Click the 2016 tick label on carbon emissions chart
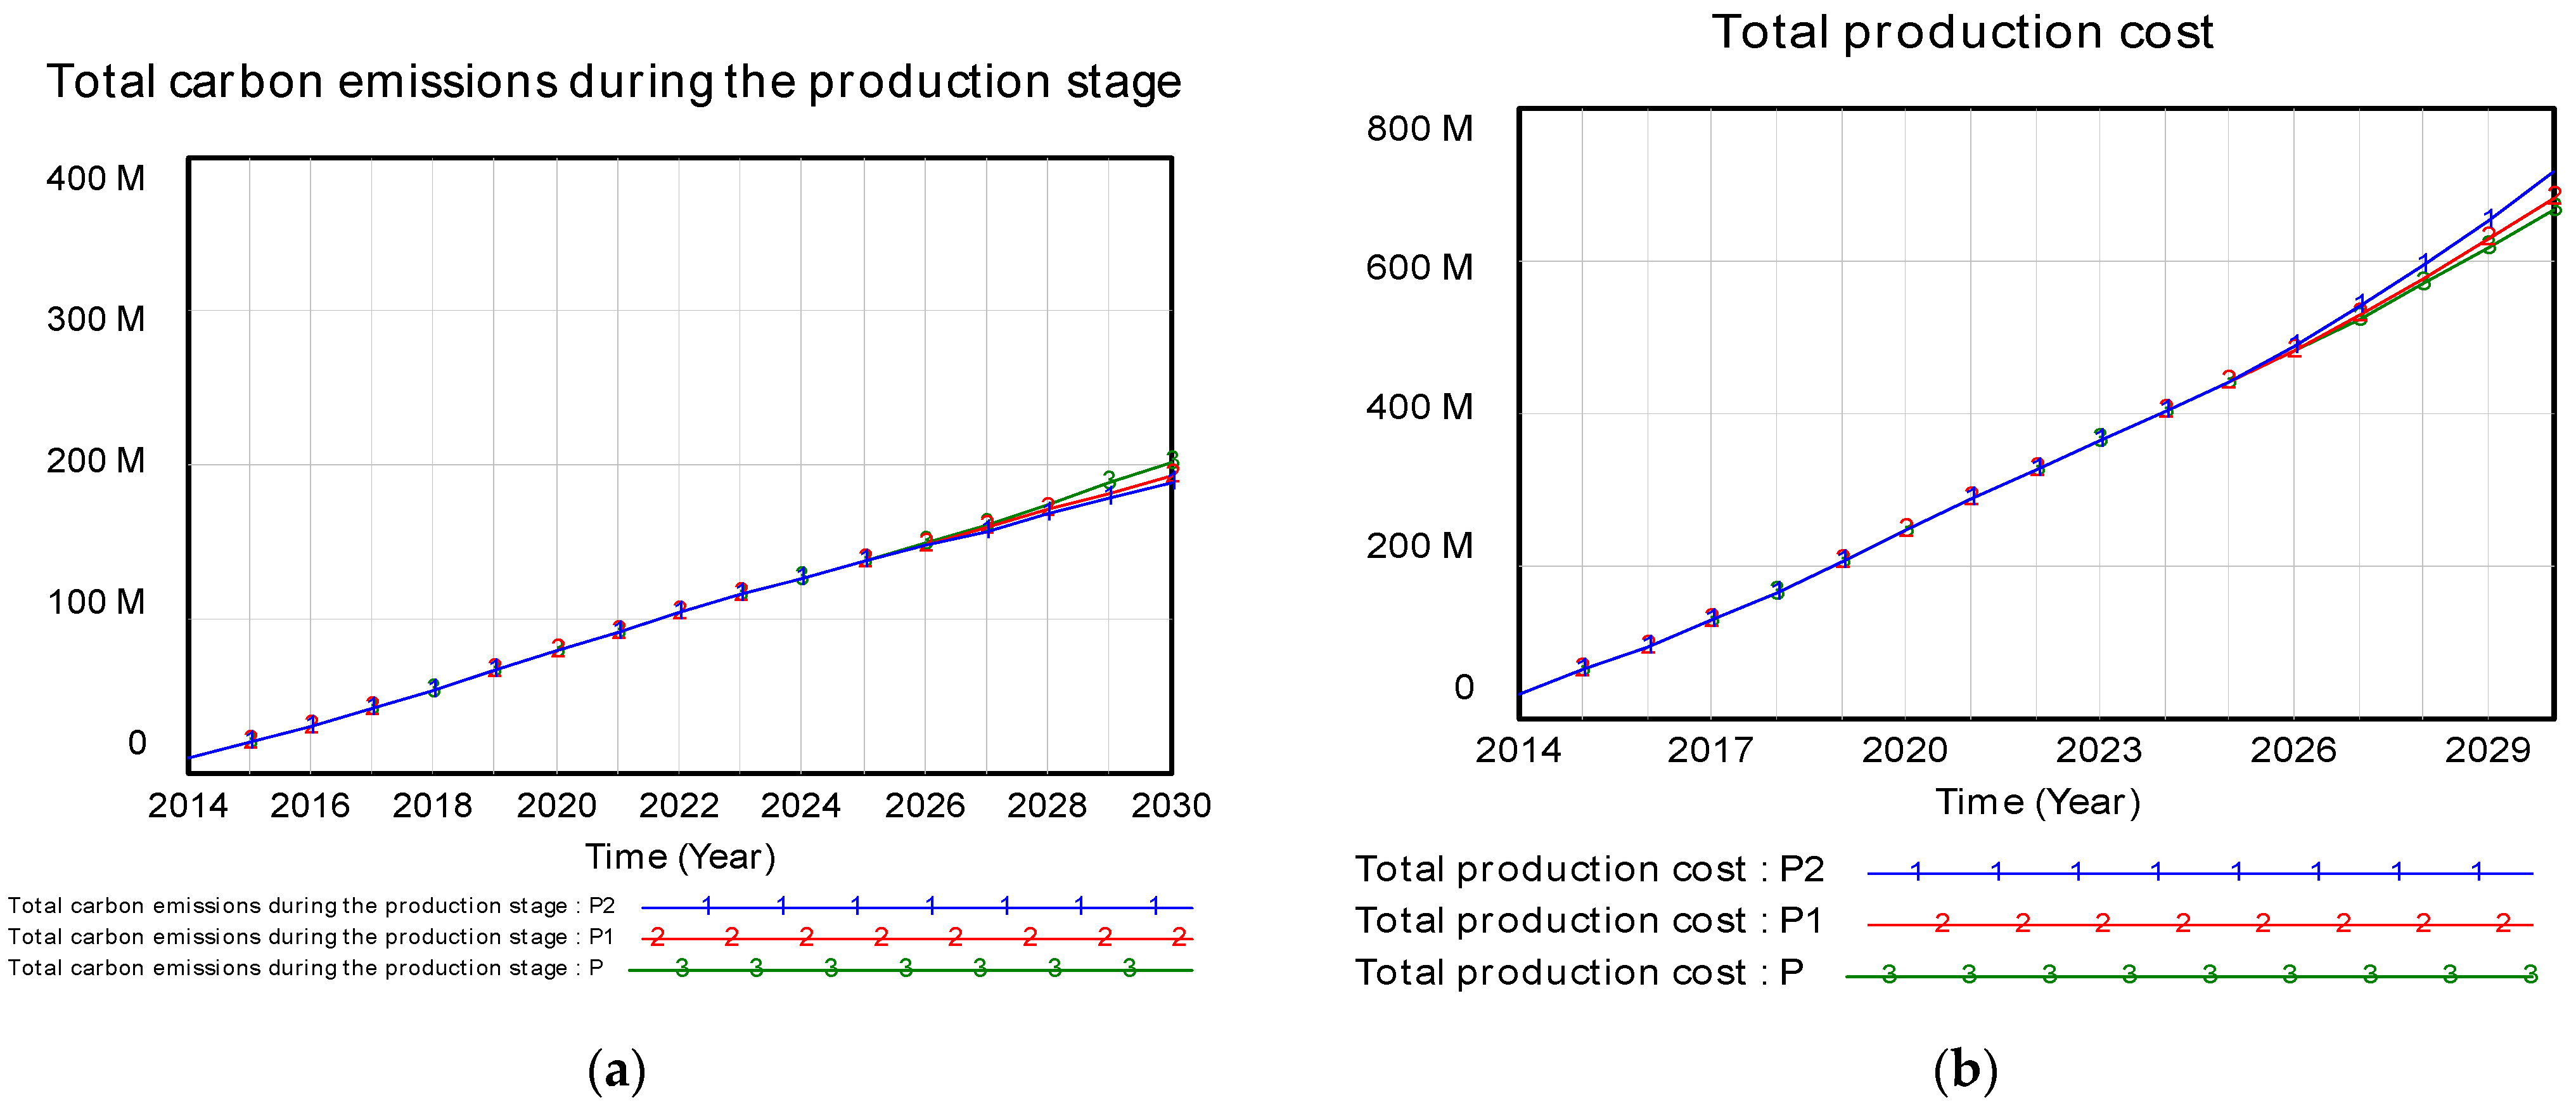This screenshot has width=2576, height=1114. pos(310,806)
